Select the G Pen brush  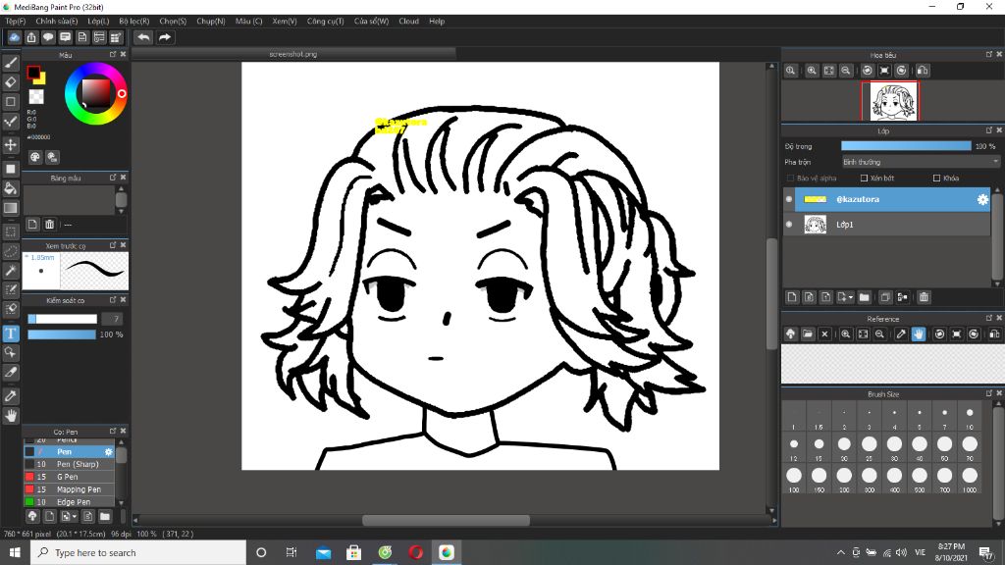70,477
